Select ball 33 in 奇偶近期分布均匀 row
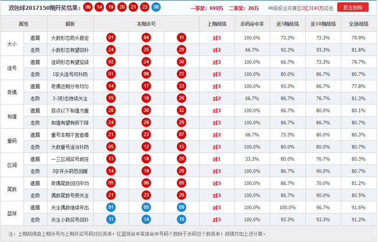 [x=181, y=86]
